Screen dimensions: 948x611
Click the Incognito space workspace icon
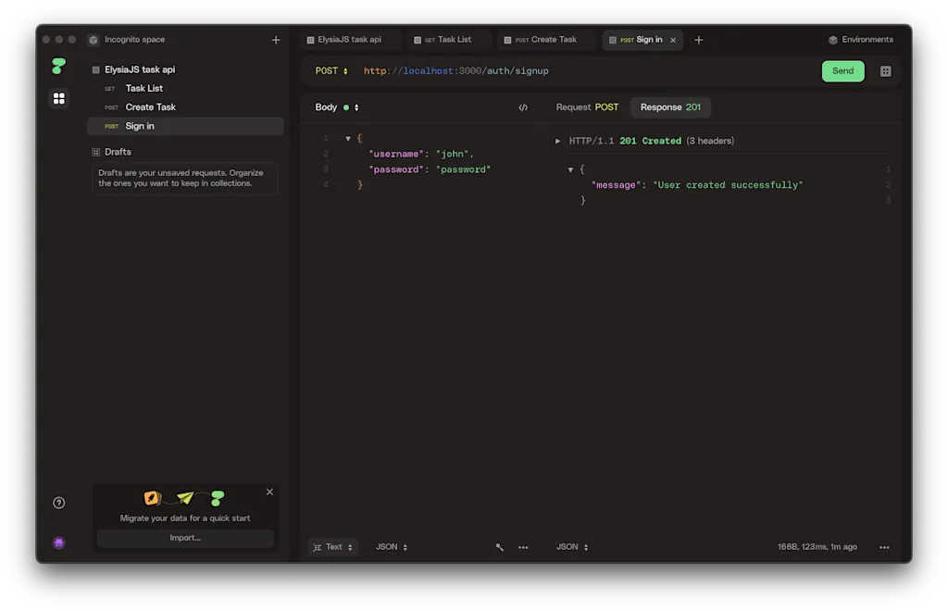point(94,40)
